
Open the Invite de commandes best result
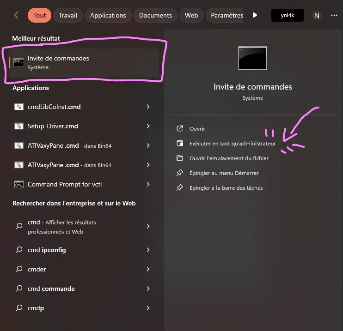click(84, 63)
